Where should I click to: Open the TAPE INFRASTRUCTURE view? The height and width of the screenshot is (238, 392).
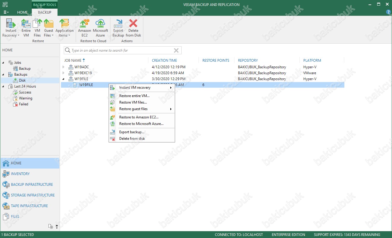tap(30, 206)
